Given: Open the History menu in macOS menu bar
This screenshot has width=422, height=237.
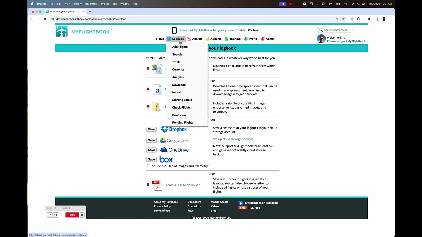Looking at the screenshot, I should pyautogui.click(x=78, y=4).
